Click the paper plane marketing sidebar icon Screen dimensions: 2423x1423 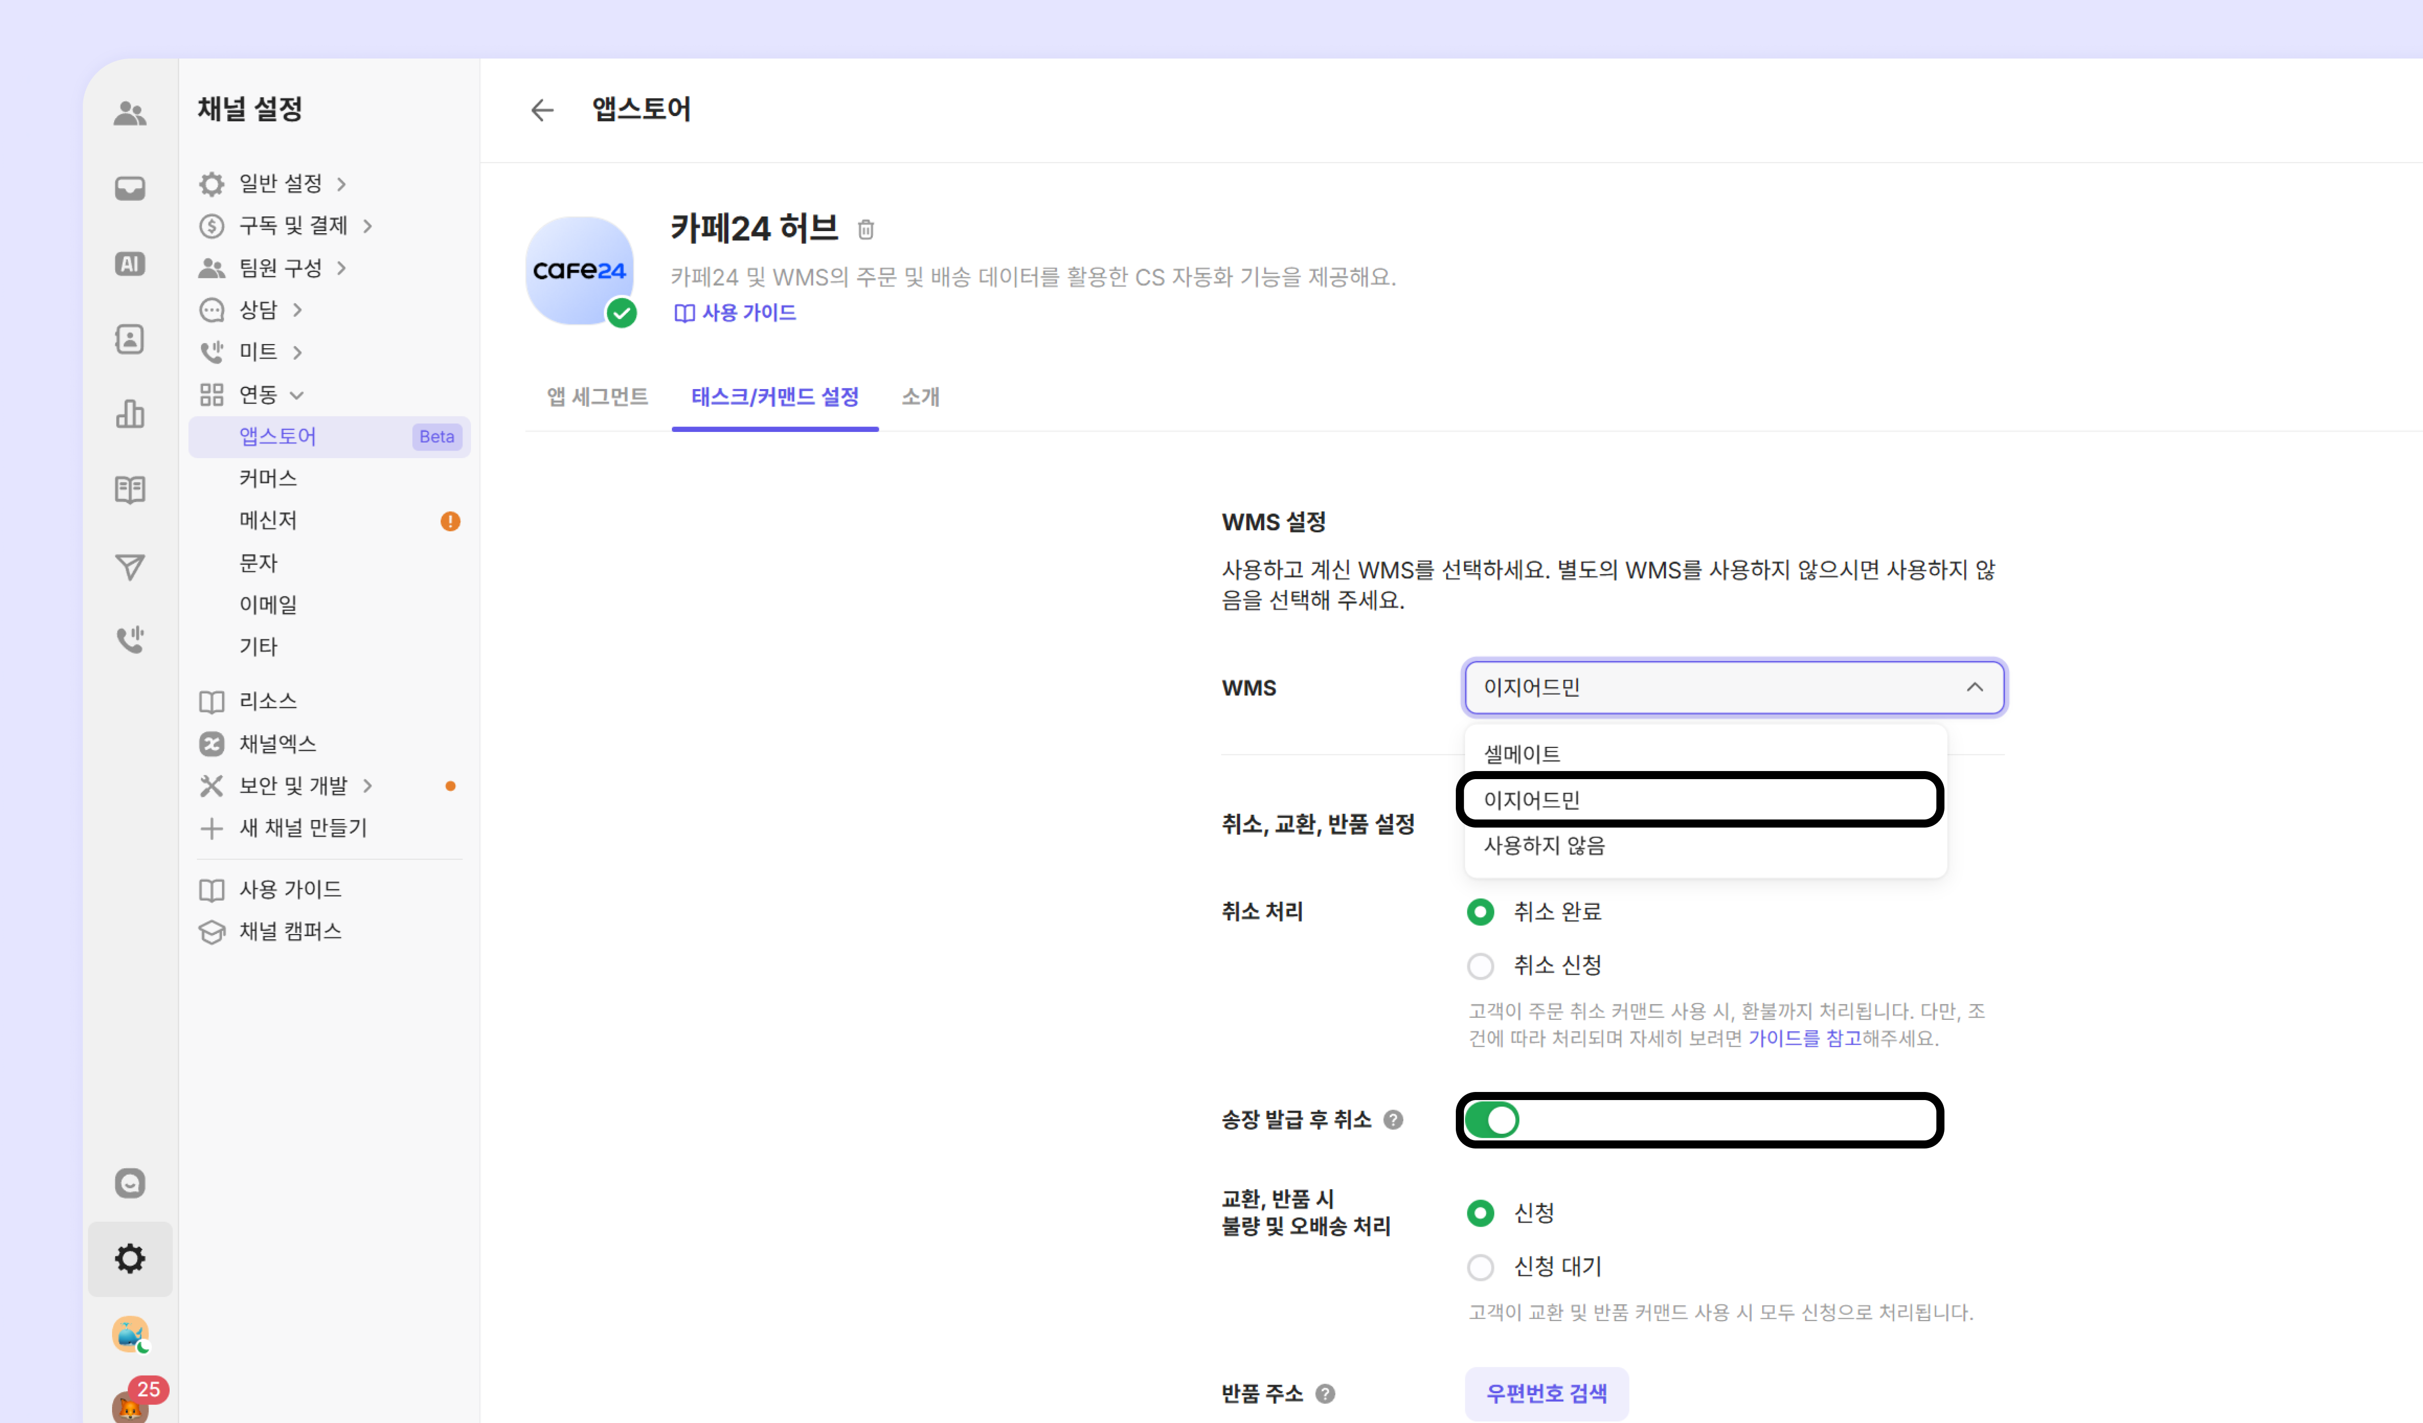tap(130, 566)
